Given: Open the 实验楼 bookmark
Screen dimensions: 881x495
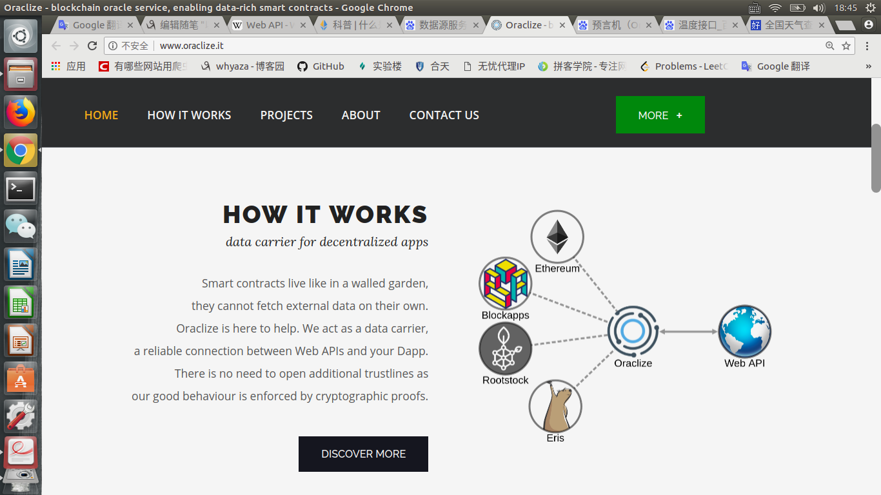Looking at the screenshot, I should [381, 66].
